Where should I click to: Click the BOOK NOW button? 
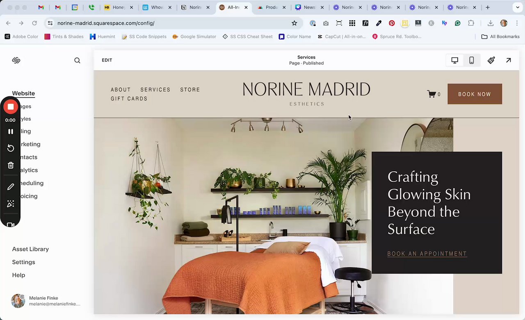(x=475, y=94)
